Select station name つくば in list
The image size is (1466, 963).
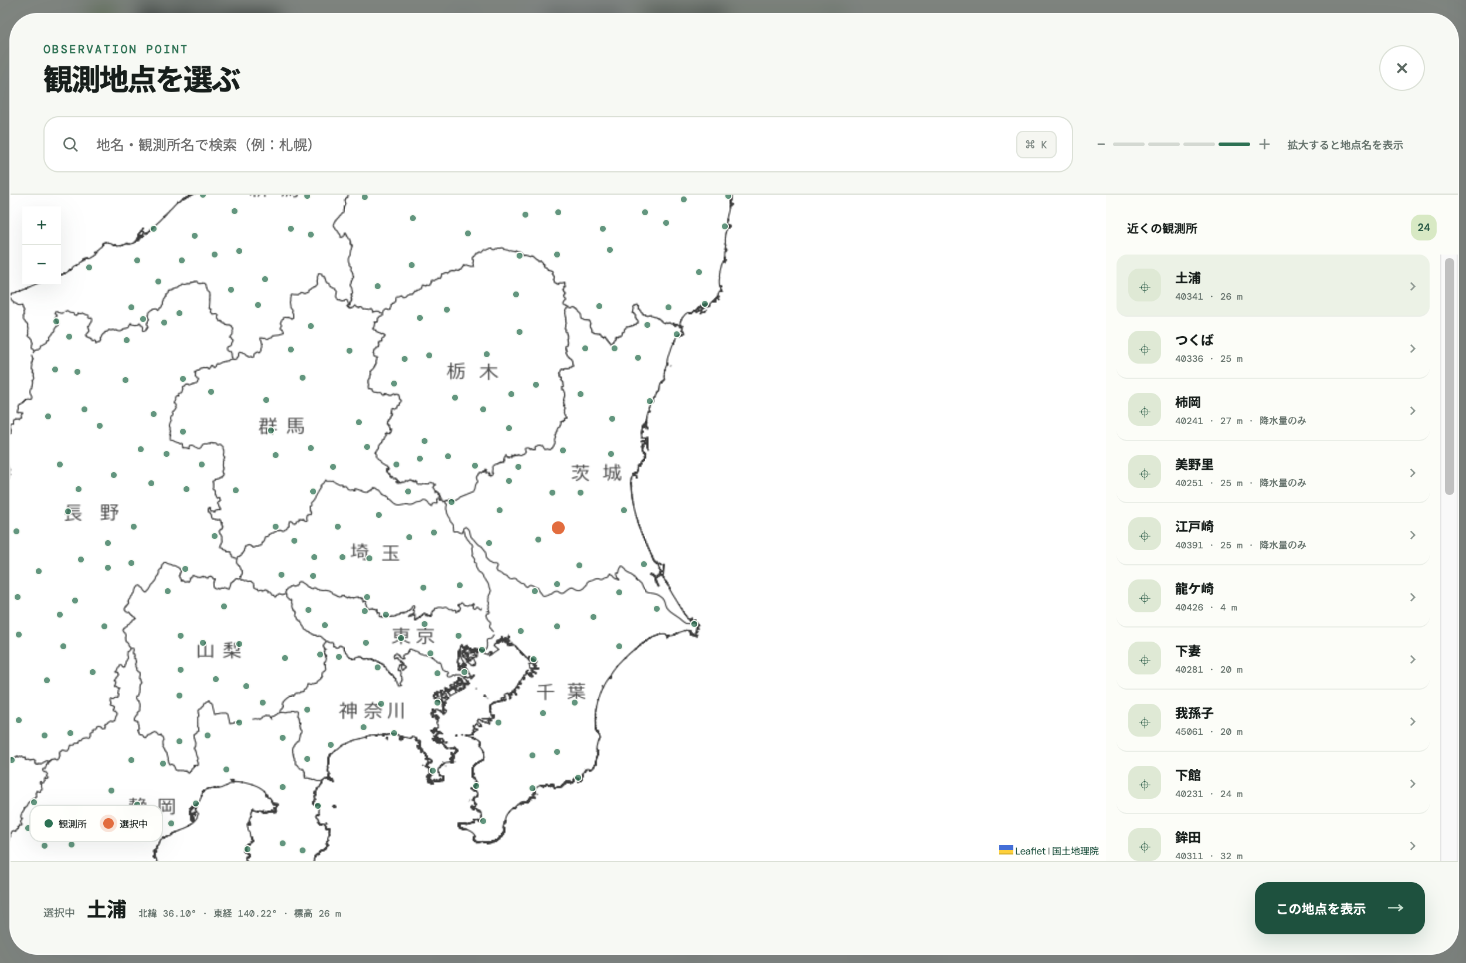pyautogui.click(x=1194, y=340)
